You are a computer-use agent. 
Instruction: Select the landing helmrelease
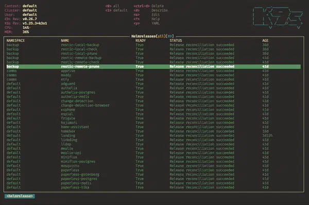click(153, 135)
